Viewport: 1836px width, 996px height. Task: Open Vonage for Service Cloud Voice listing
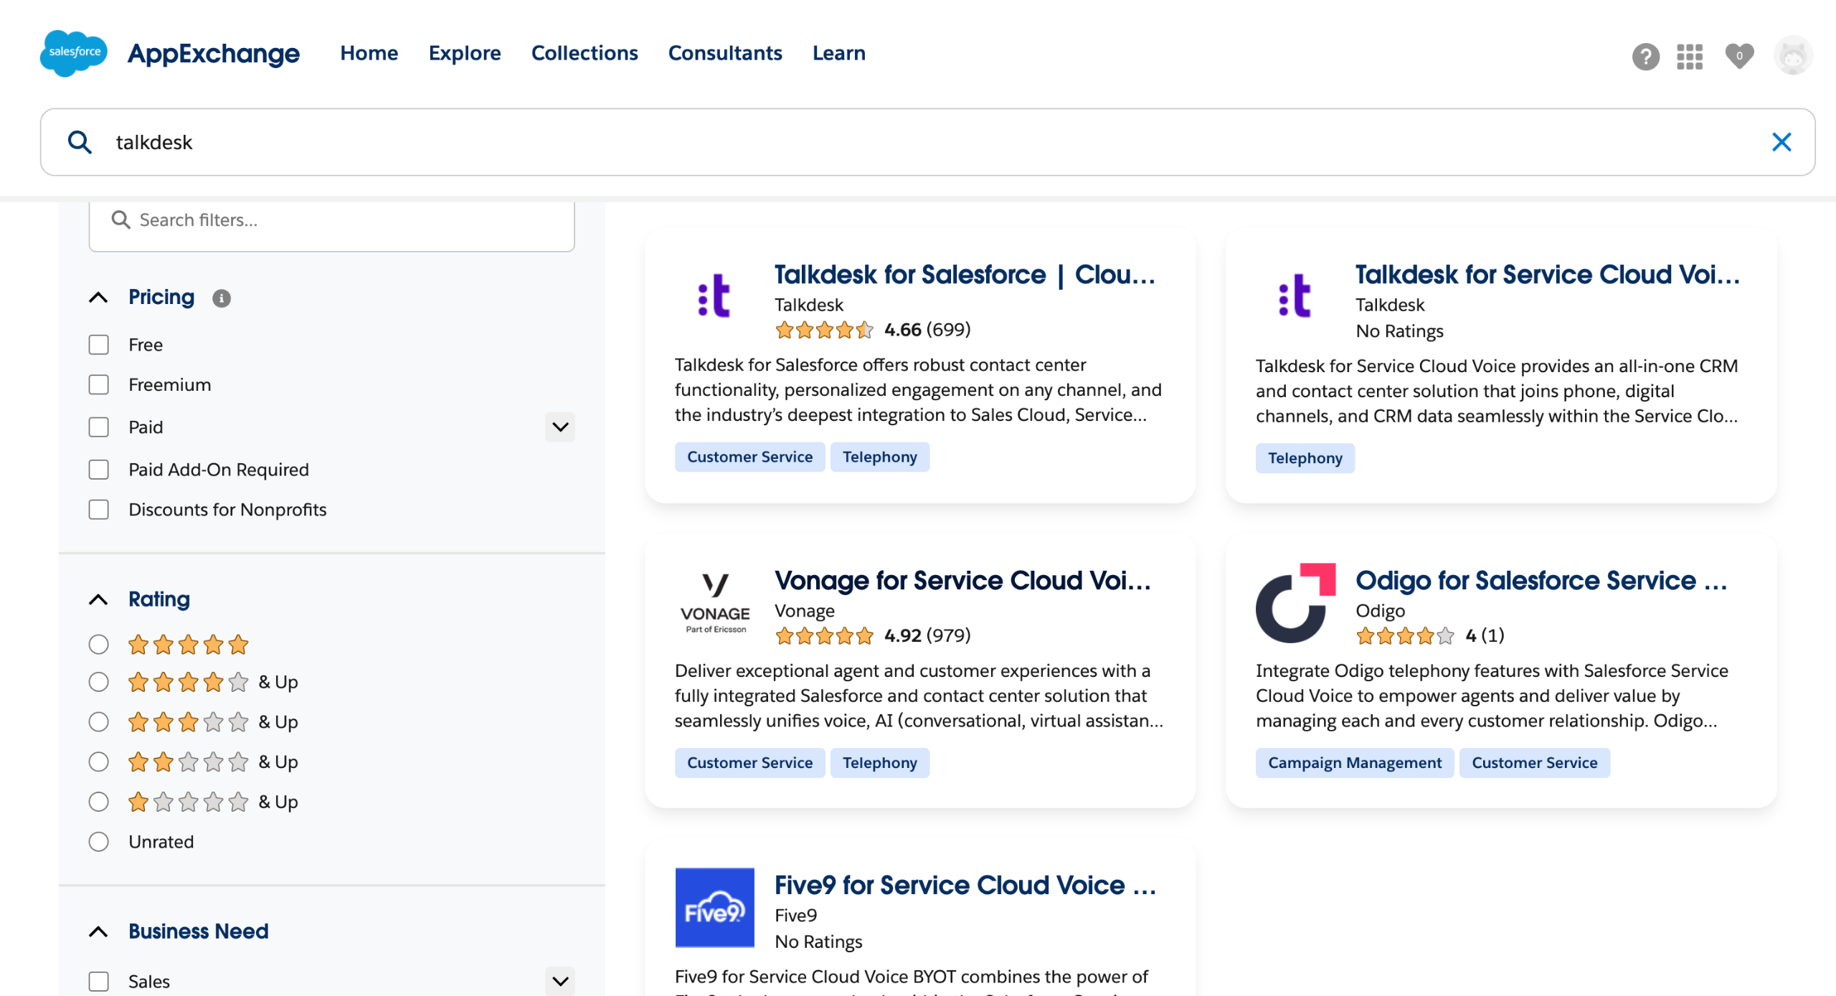tap(962, 580)
